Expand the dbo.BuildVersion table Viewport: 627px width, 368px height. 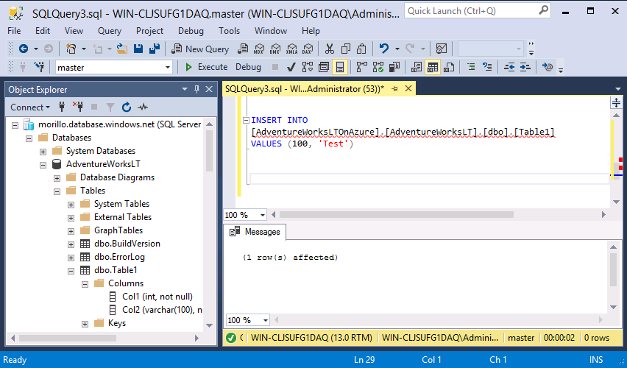[x=71, y=244]
